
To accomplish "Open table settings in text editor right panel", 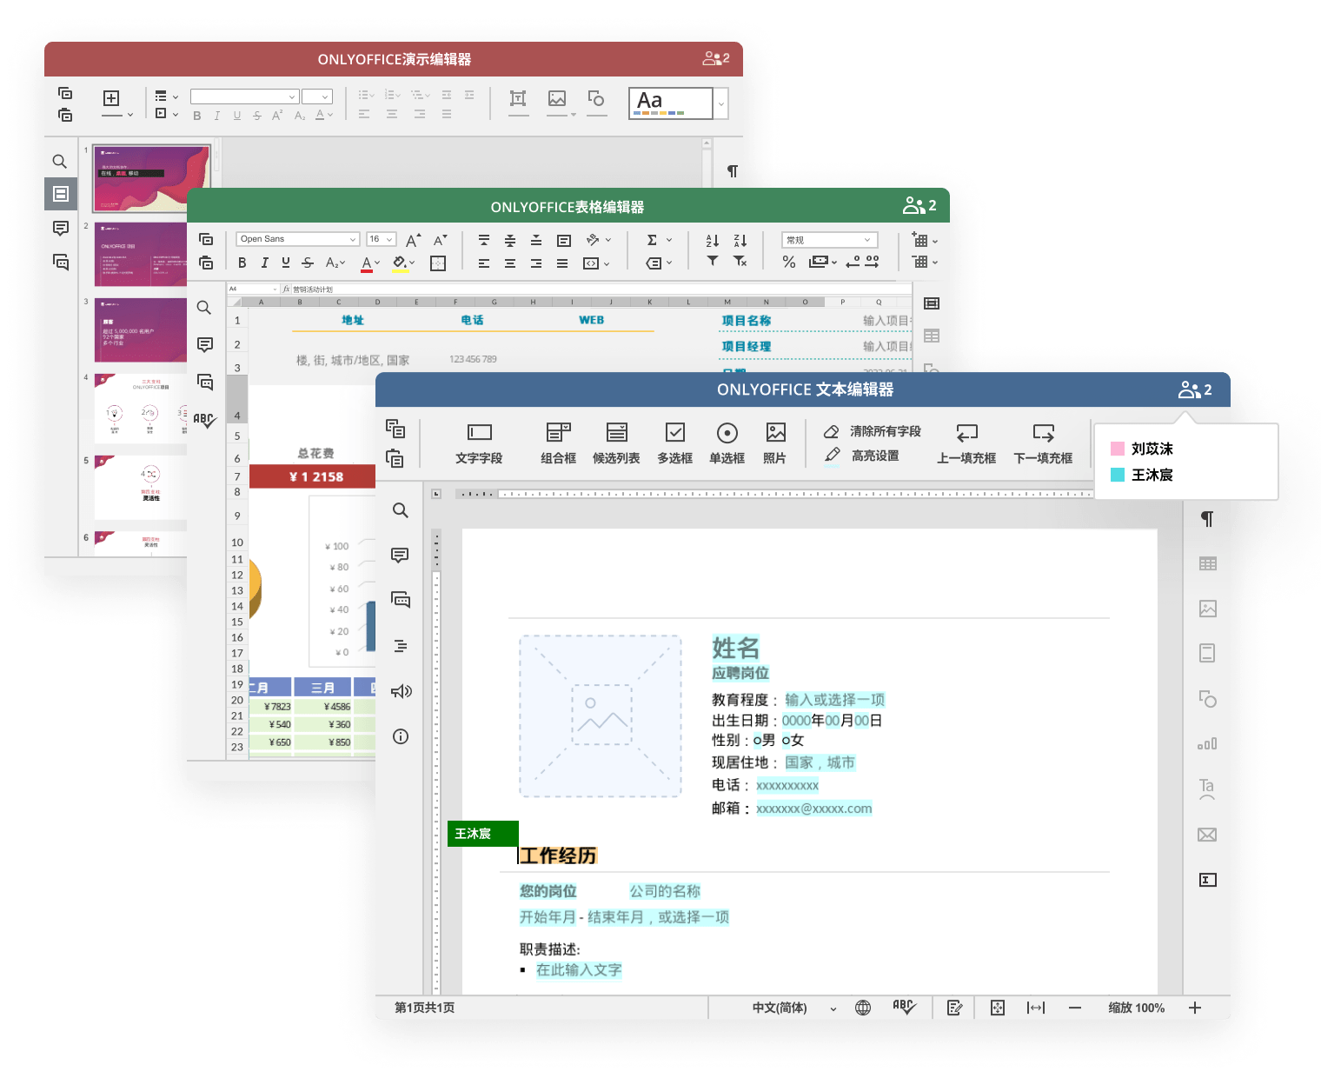I will tap(1208, 563).
